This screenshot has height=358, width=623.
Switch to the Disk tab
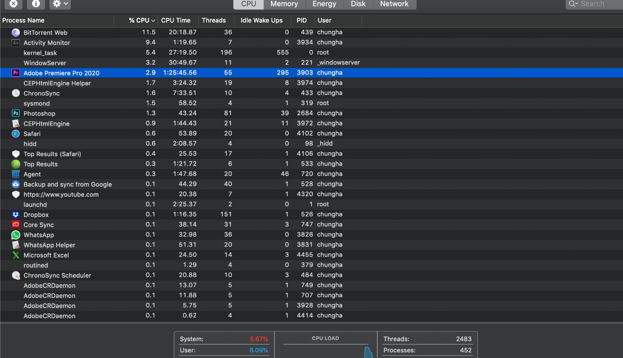[x=358, y=4]
